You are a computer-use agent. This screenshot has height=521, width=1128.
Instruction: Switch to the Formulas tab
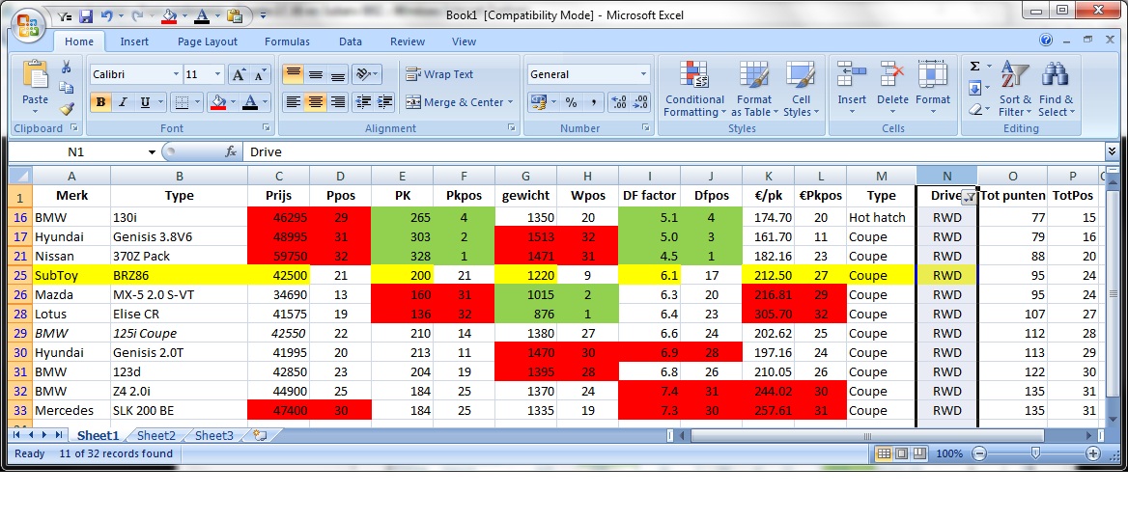pyautogui.click(x=287, y=41)
